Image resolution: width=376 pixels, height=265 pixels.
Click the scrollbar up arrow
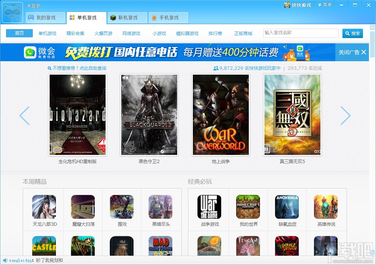click(x=373, y=27)
